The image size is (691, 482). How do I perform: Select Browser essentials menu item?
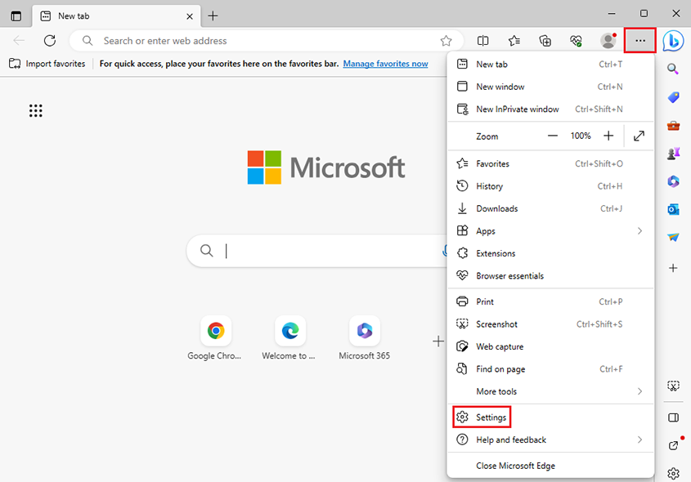pyautogui.click(x=550, y=276)
